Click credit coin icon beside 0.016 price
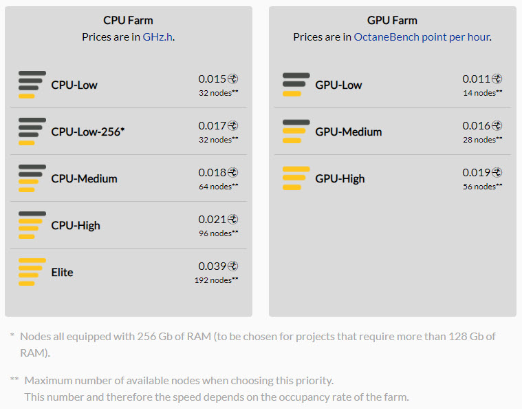The image size is (522, 409). (x=497, y=126)
